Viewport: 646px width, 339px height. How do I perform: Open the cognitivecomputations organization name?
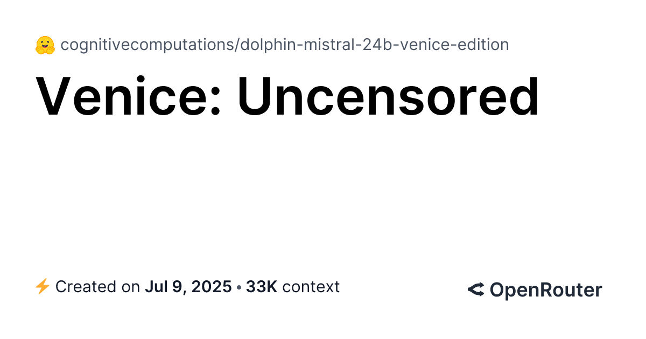(146, 45)
